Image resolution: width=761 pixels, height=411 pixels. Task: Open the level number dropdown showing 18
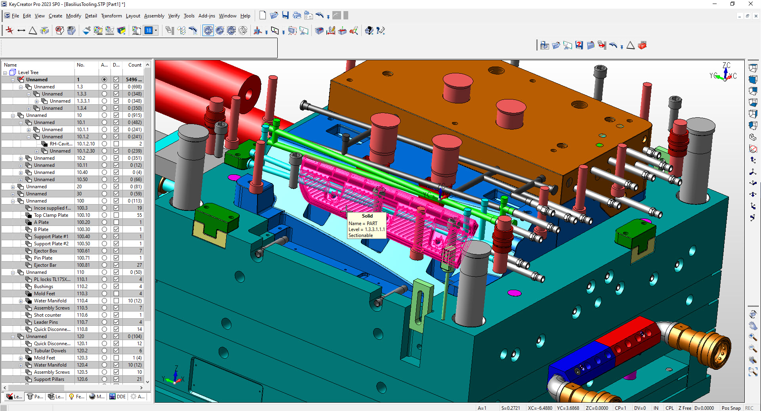point(156,30)
